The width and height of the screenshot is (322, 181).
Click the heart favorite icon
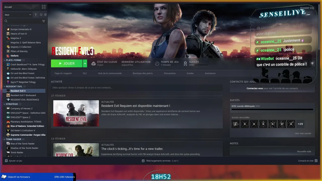pos(312,64)
